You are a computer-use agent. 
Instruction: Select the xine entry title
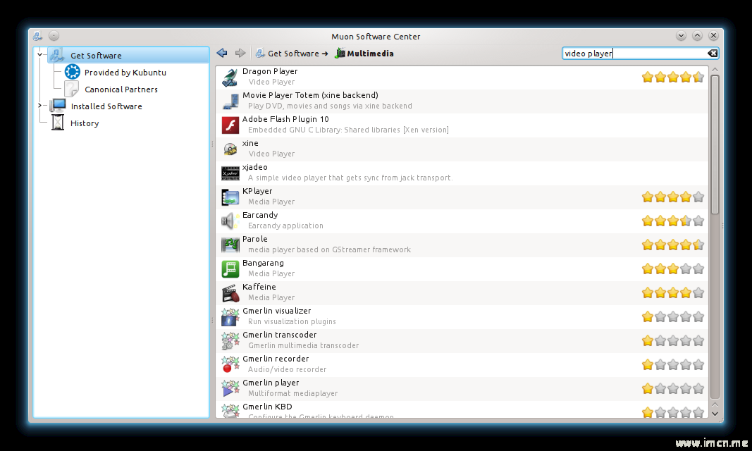pyautogui.click(x=250, y=143)
